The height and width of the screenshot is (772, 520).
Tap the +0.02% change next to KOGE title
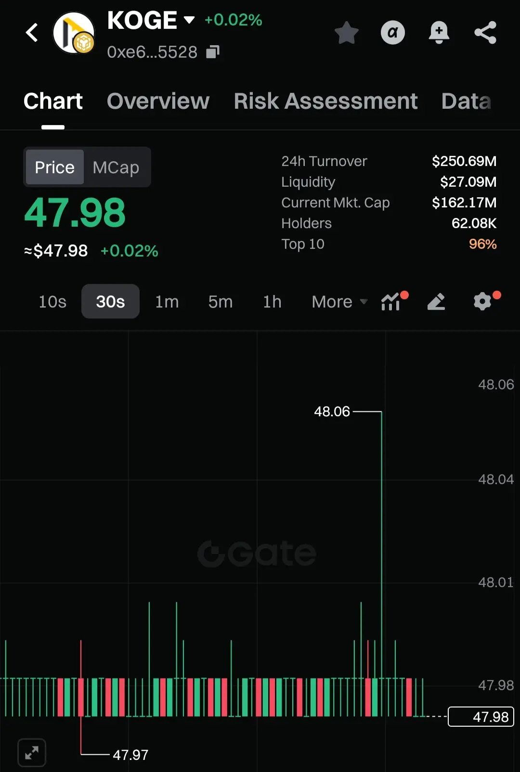point(233,20)
